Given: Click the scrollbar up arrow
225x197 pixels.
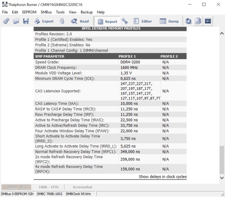Looking at the screenshot, I should tap(222, 33).
